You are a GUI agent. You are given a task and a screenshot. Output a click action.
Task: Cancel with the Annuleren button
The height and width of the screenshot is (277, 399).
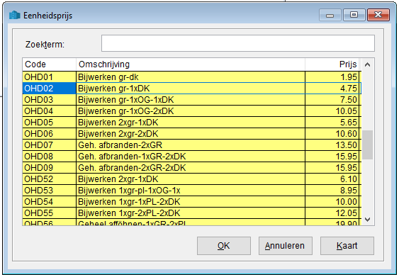[x=286, y=246]
